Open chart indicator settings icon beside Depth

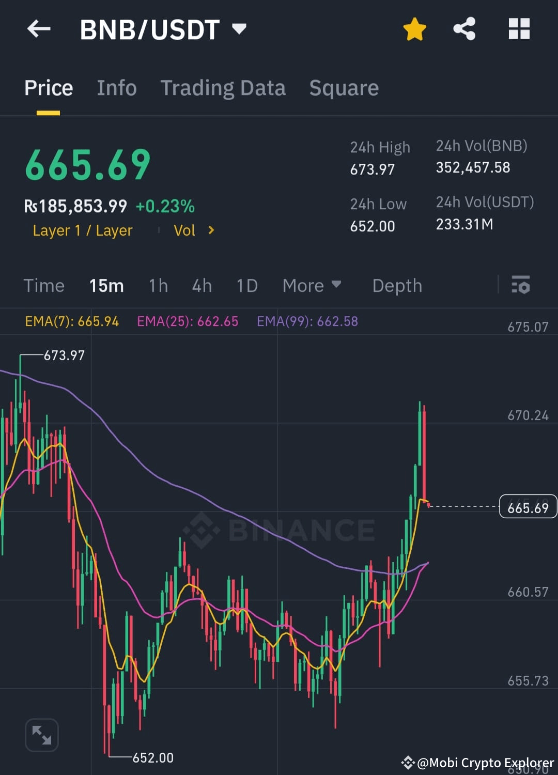coord(521,285)
